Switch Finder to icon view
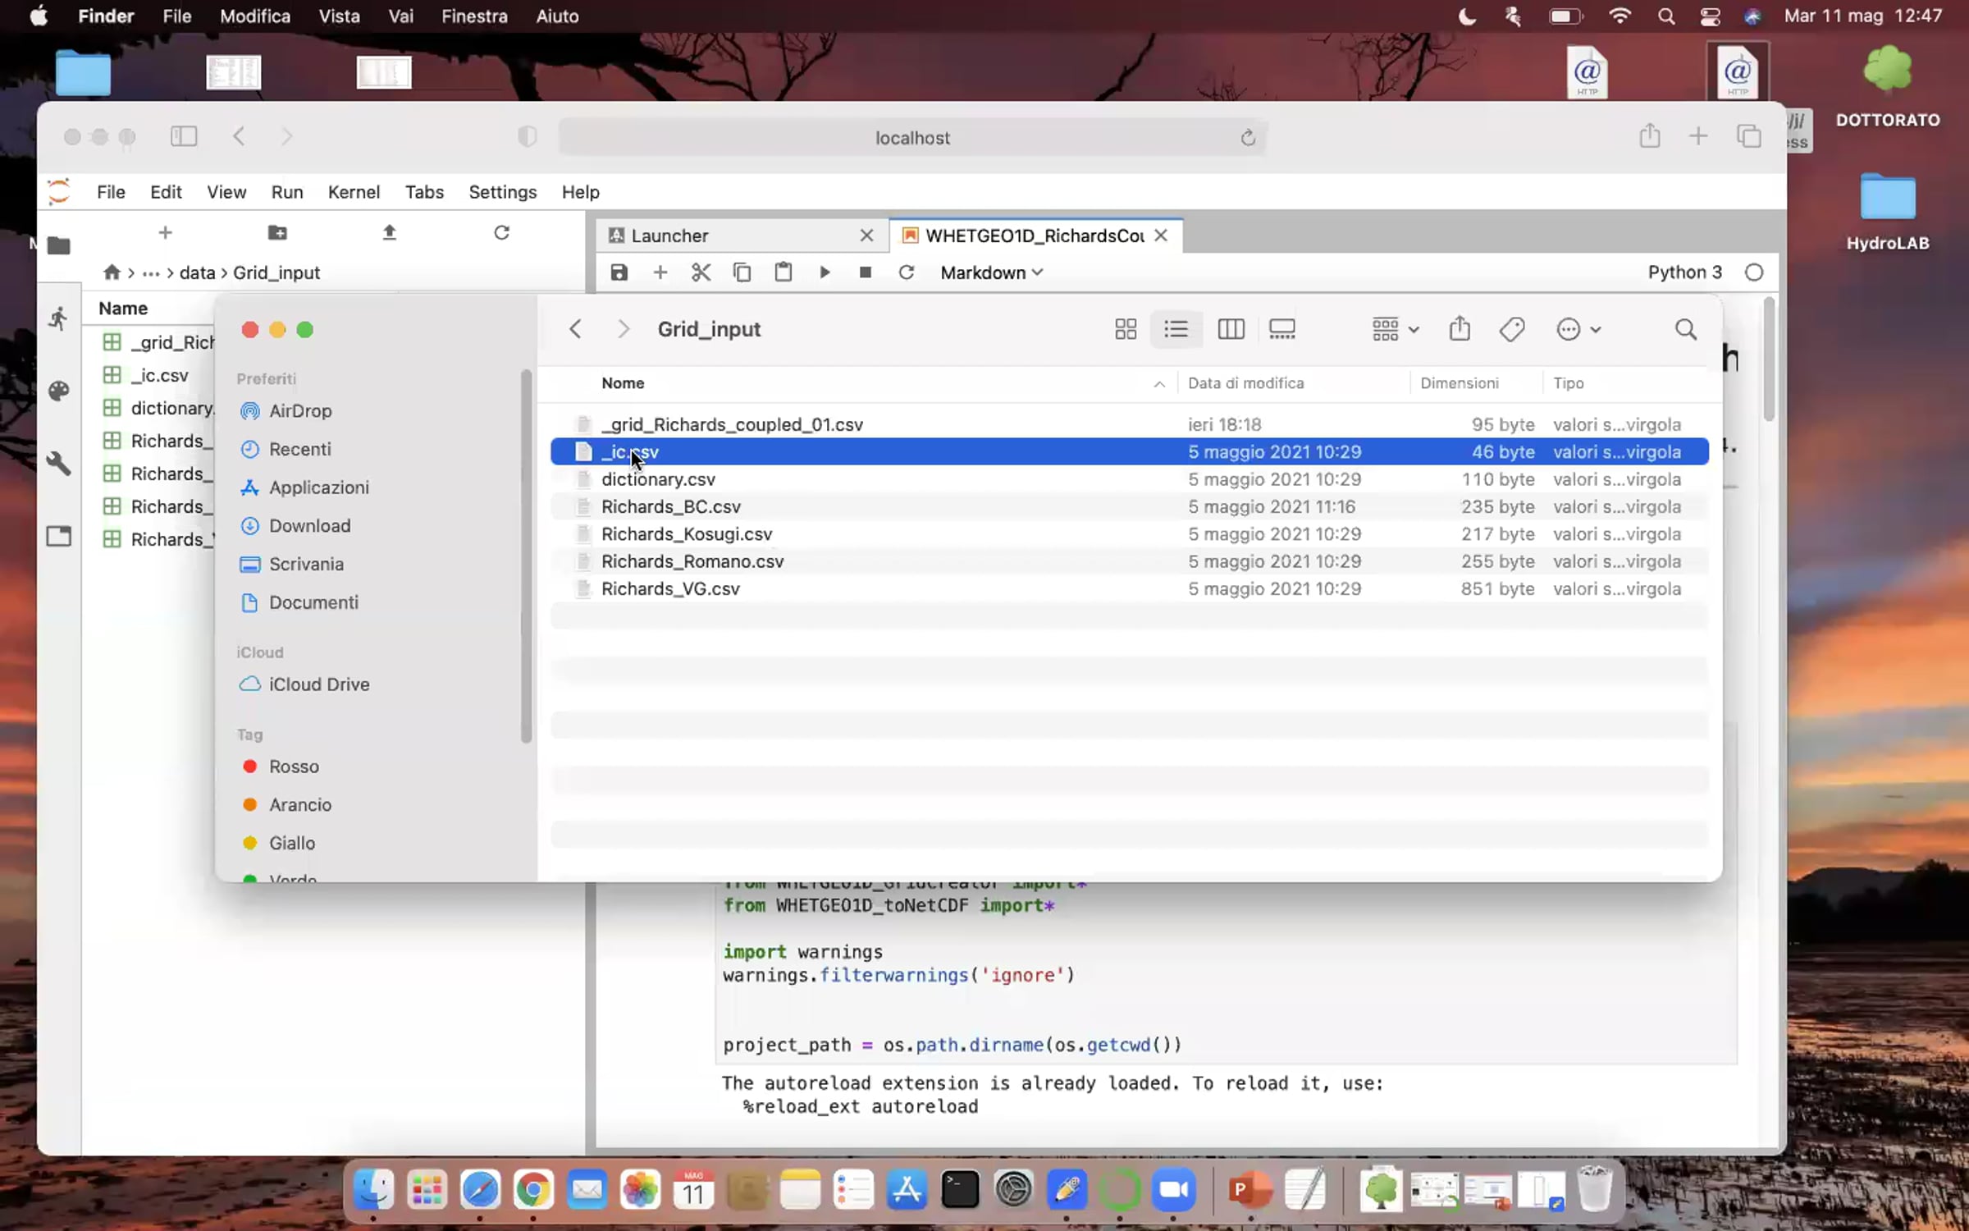This screenshot has height=1231, width=1969. [1126, 329]
